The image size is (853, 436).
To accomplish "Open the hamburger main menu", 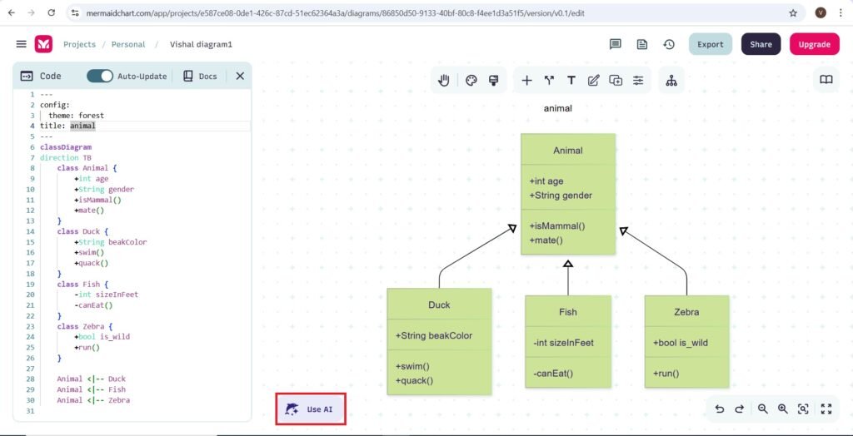I will tap(21, 44).
